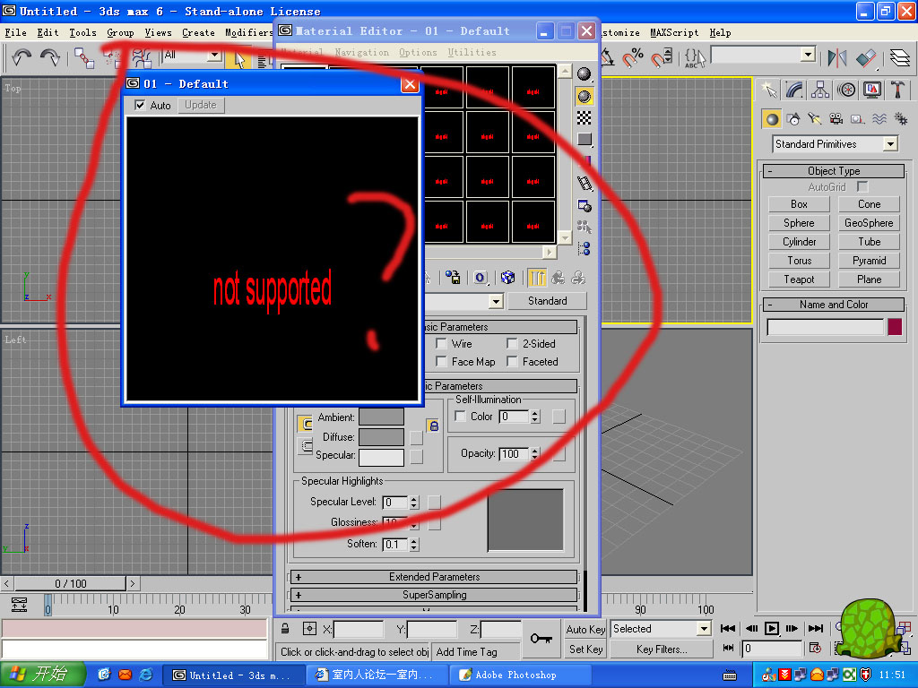Expand the Extended Parameters rollout
This screenshot has width=918, height=688.
pyautogui.click(x=434, y=577)
